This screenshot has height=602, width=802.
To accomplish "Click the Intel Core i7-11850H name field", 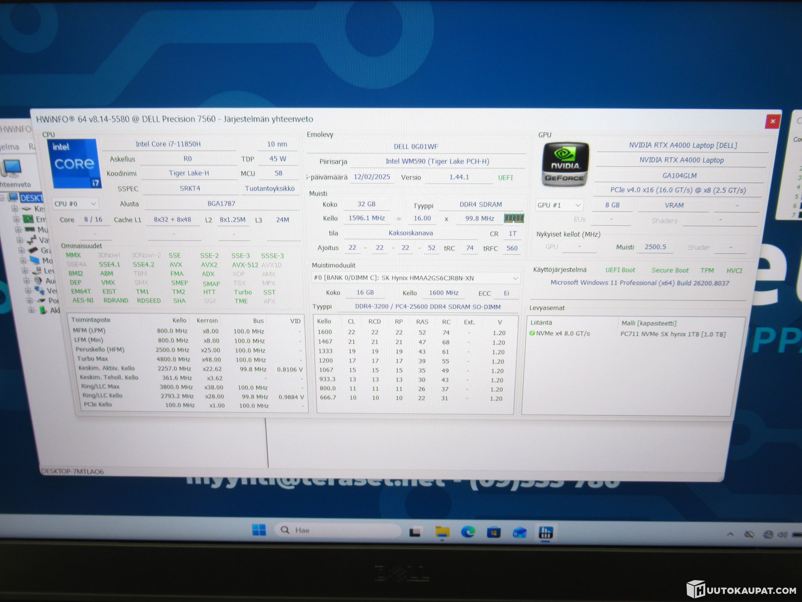I will [168, 144].
